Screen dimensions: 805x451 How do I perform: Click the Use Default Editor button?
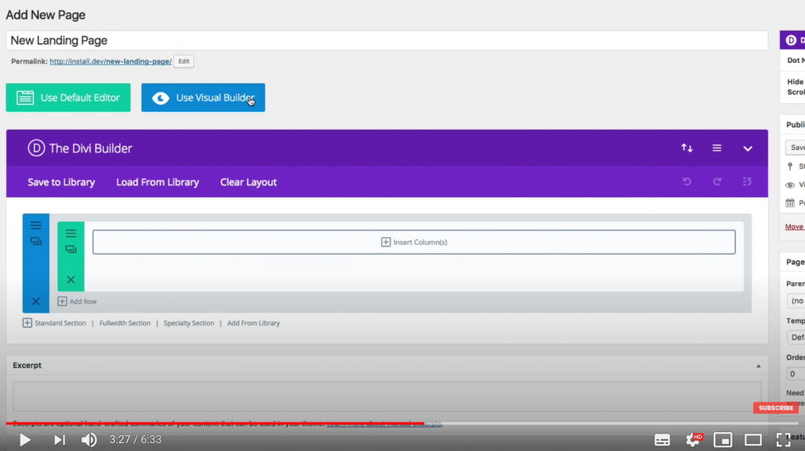coord(68,97)
